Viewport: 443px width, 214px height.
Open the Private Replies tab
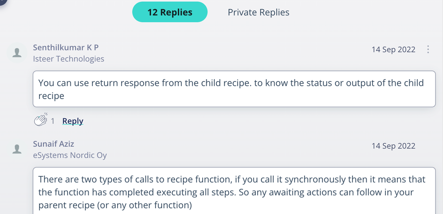pos(259,12)
